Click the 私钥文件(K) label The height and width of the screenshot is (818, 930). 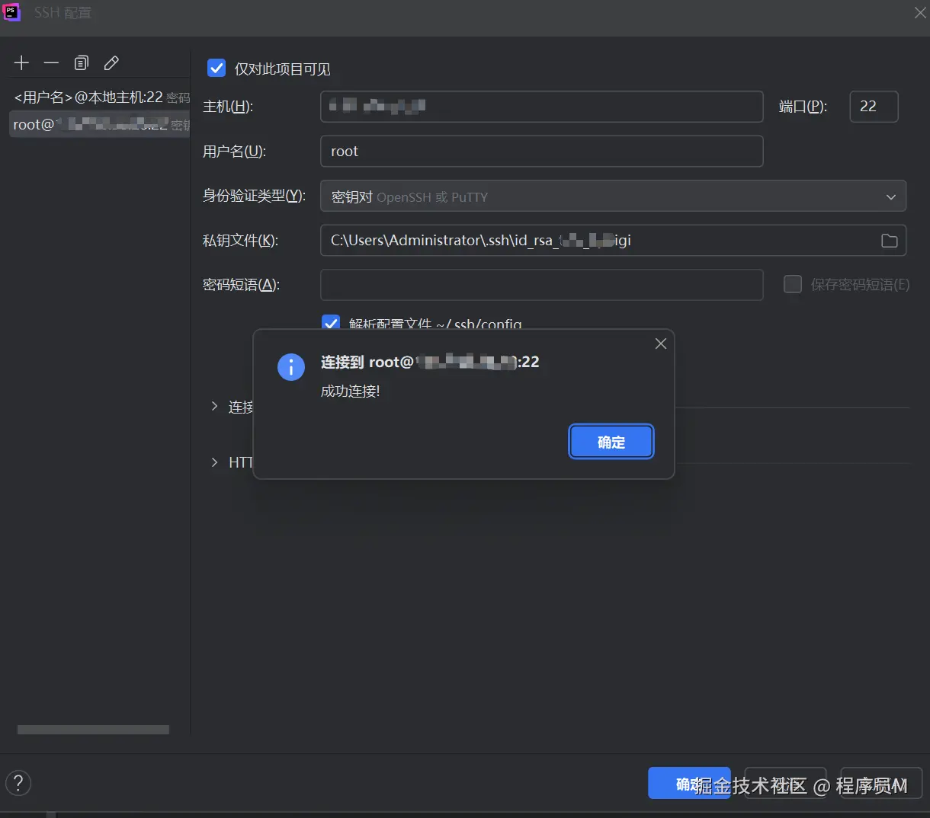point(240,241)
